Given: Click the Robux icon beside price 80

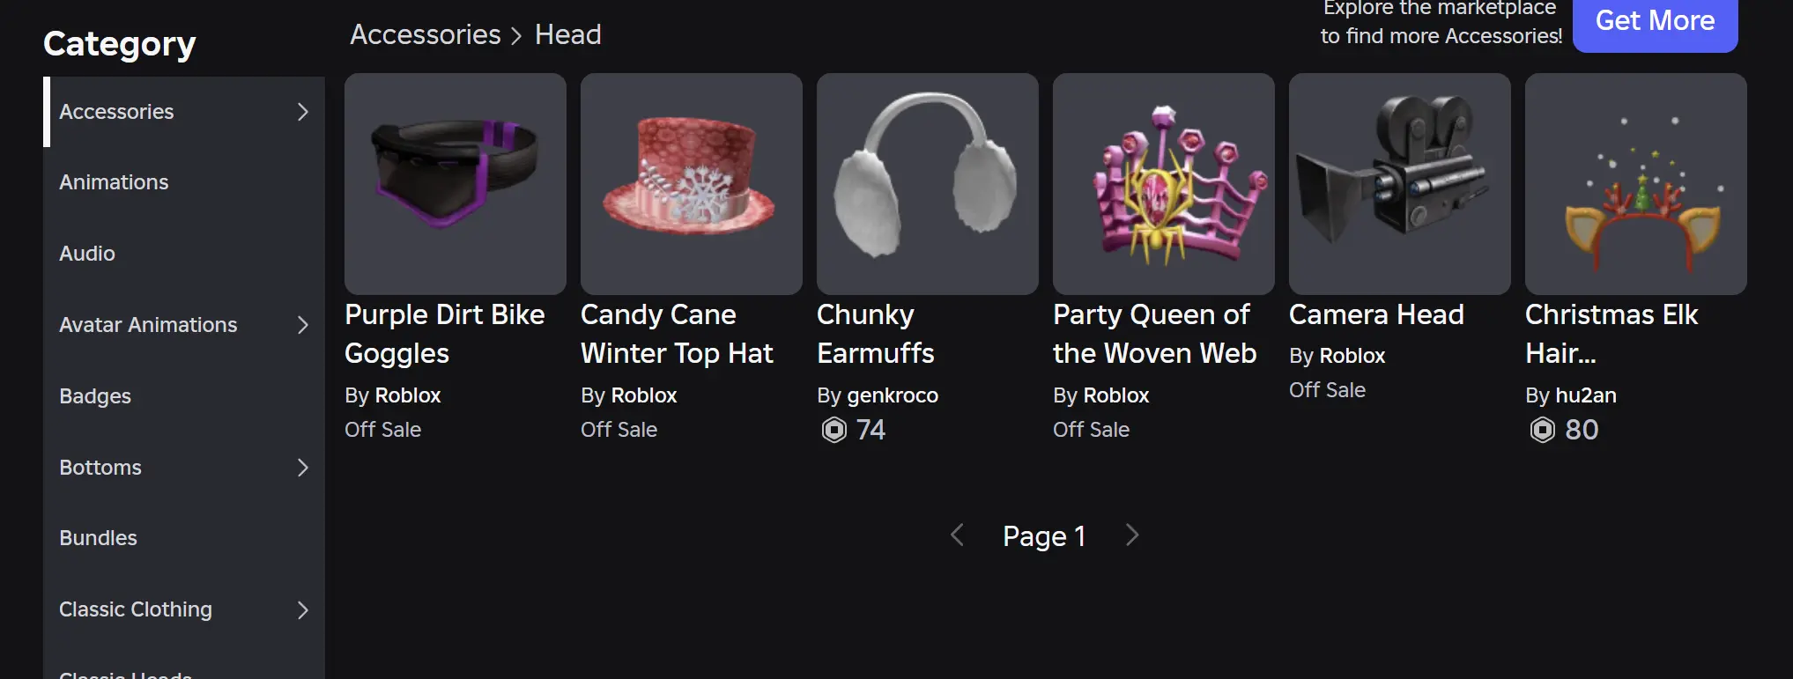Looking at the screenshot, I should [x=1542, y=430].
